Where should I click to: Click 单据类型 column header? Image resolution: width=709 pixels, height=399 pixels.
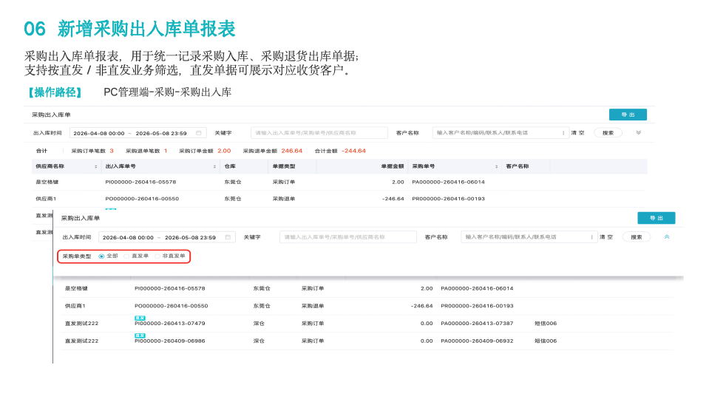tap(284, 166)
